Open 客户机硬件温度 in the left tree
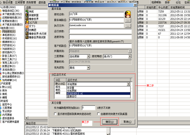This screenshot has width=190, height=135. [11, 122]
